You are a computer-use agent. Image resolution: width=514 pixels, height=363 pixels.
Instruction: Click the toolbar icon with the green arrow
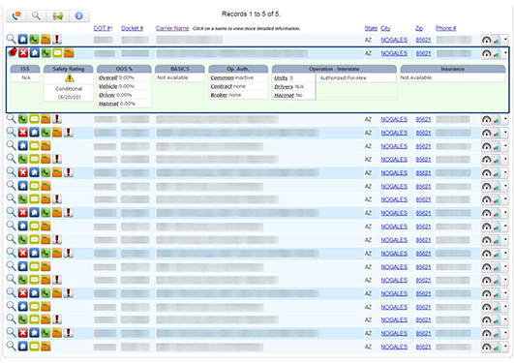pos(58,15)
